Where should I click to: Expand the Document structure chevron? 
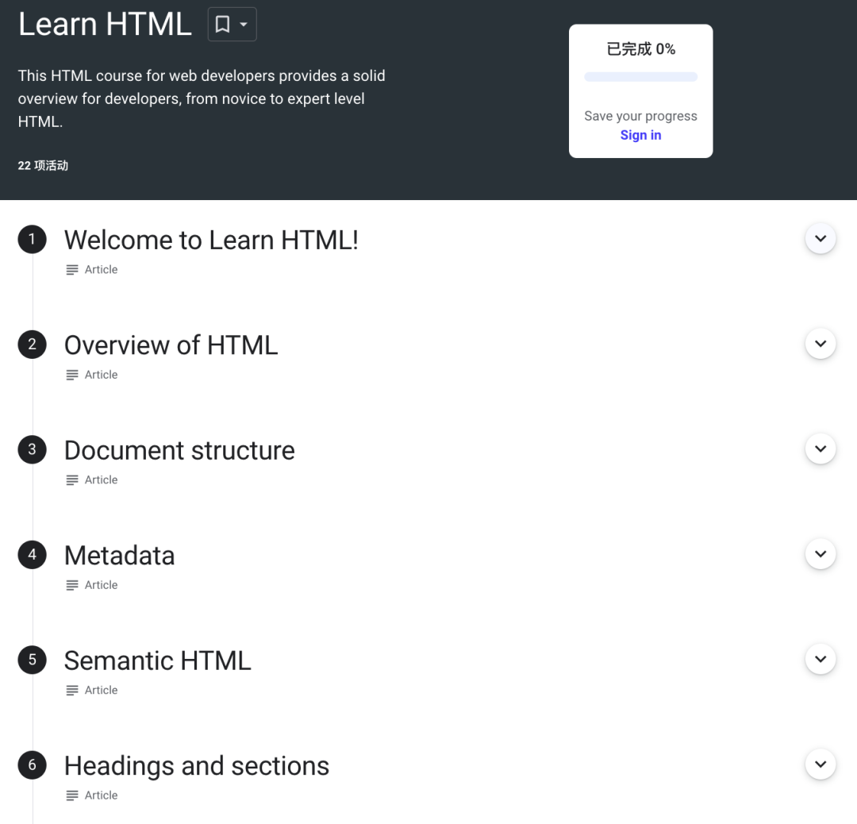click(820, 449)
